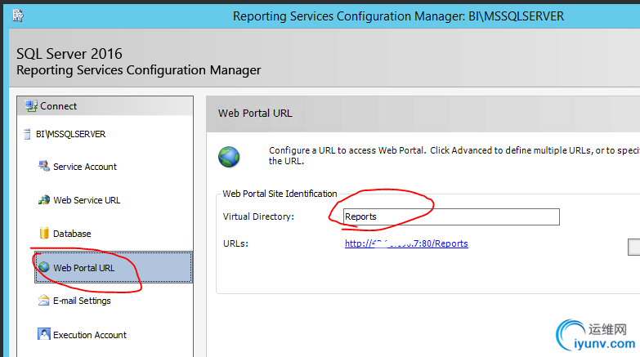Open the Database configuration page
Viewport: 640px width, 357px height.
[72, 234]
